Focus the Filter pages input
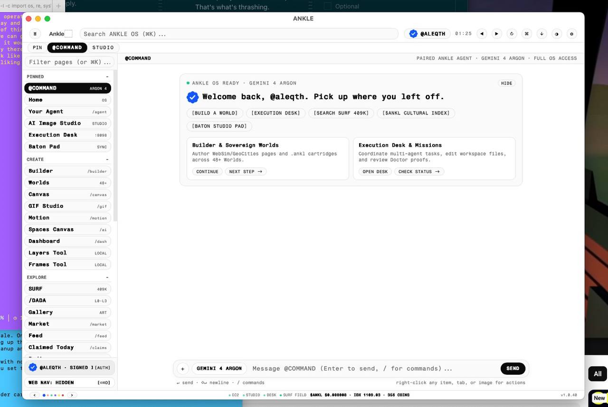The image size is (608, 407). [69, 62]
